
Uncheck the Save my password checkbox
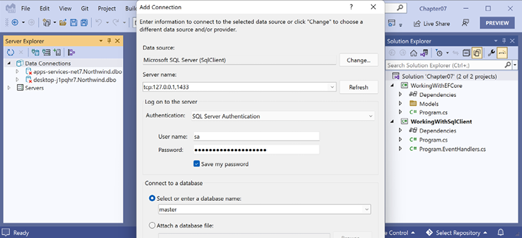click(197, 164)
